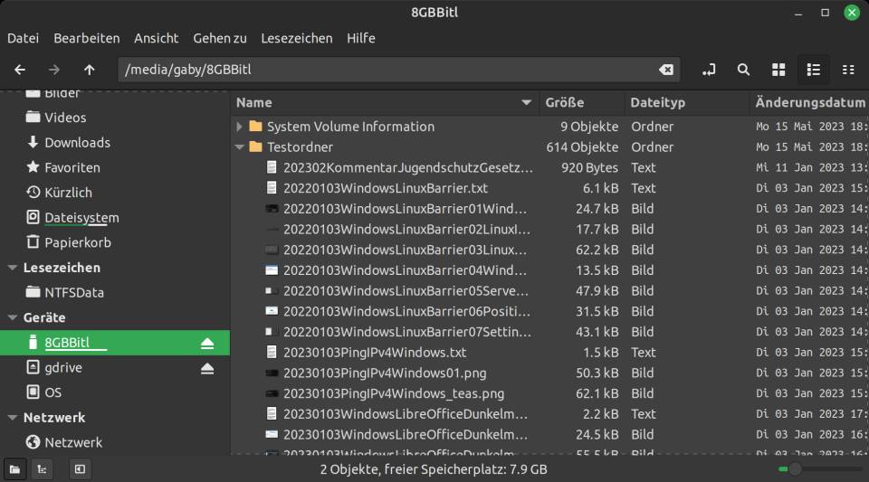The width and height of the screenshot is (869, 482).
Task: Open the Lesezeichen menu
Action: coord(297,38)
